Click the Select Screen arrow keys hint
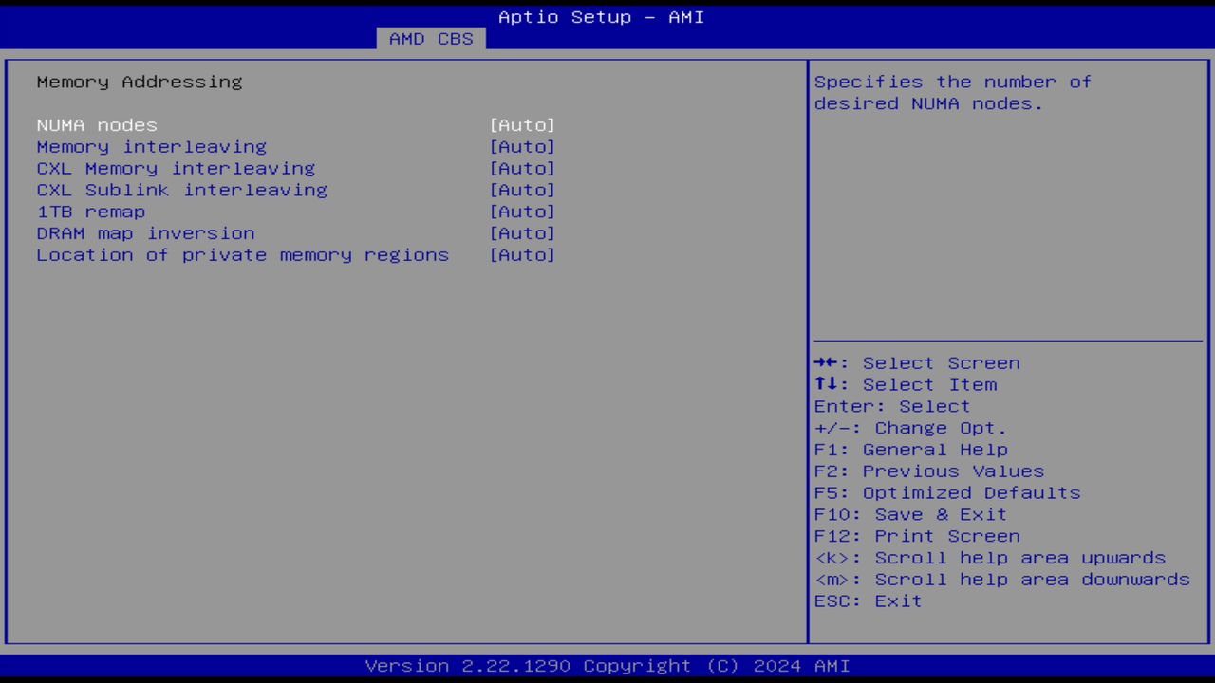Viewport: 1215px width, 683px height. [x=917, y=363]
